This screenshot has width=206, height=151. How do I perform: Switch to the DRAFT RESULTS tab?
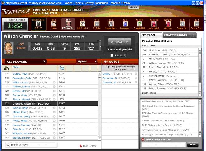coord(175,35)
